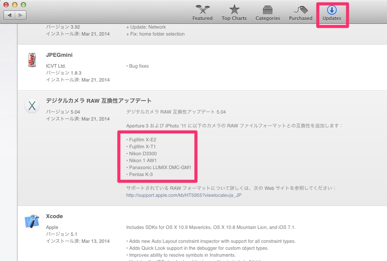Open the Featured section
The width and height of the screenshot is (387, 261).
[202, 13]
